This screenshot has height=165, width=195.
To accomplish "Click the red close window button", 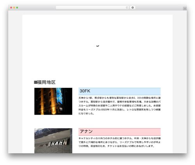I will [x=11, y=7].
